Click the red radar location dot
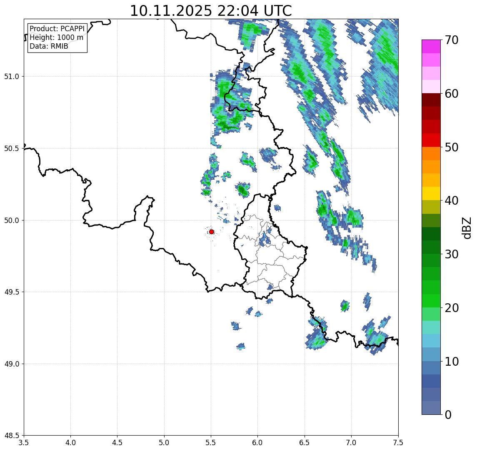 pos(212,232)
